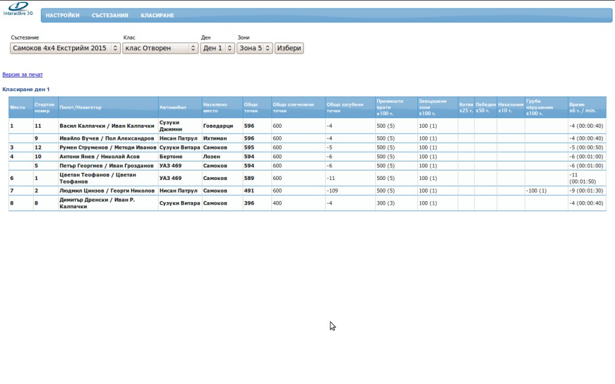
Task: Click the Стартов номер column header
Action: tap(45, 107)
